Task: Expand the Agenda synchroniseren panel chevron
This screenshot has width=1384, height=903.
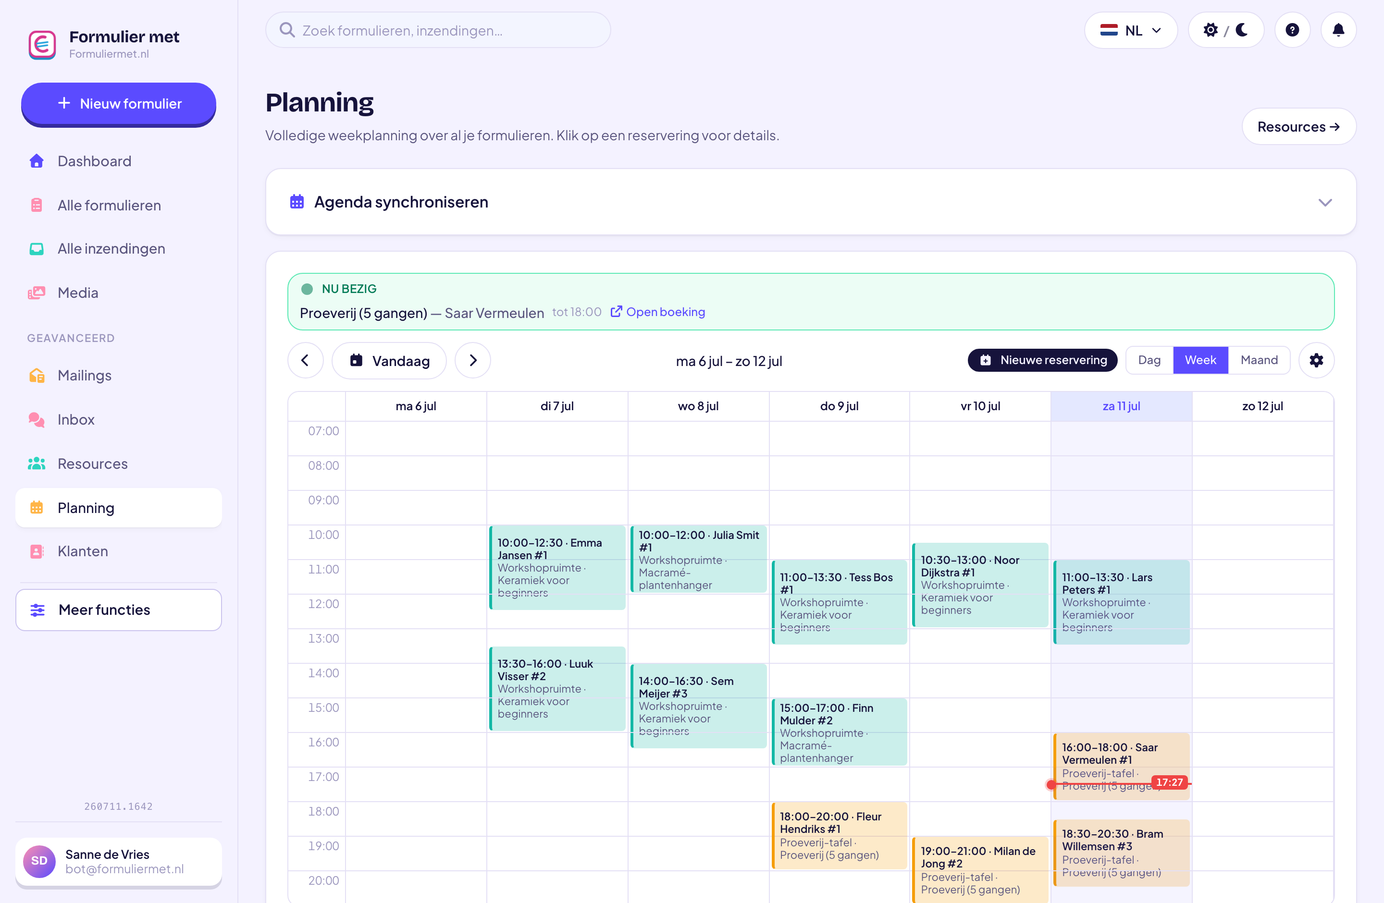Action: click(x=1325, y=203)
